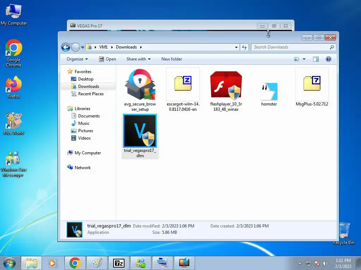Show hidden tray icons arrow

300,263
